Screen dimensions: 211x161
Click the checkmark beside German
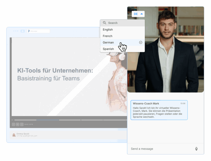pyautogui.click(x=141, y=42)
